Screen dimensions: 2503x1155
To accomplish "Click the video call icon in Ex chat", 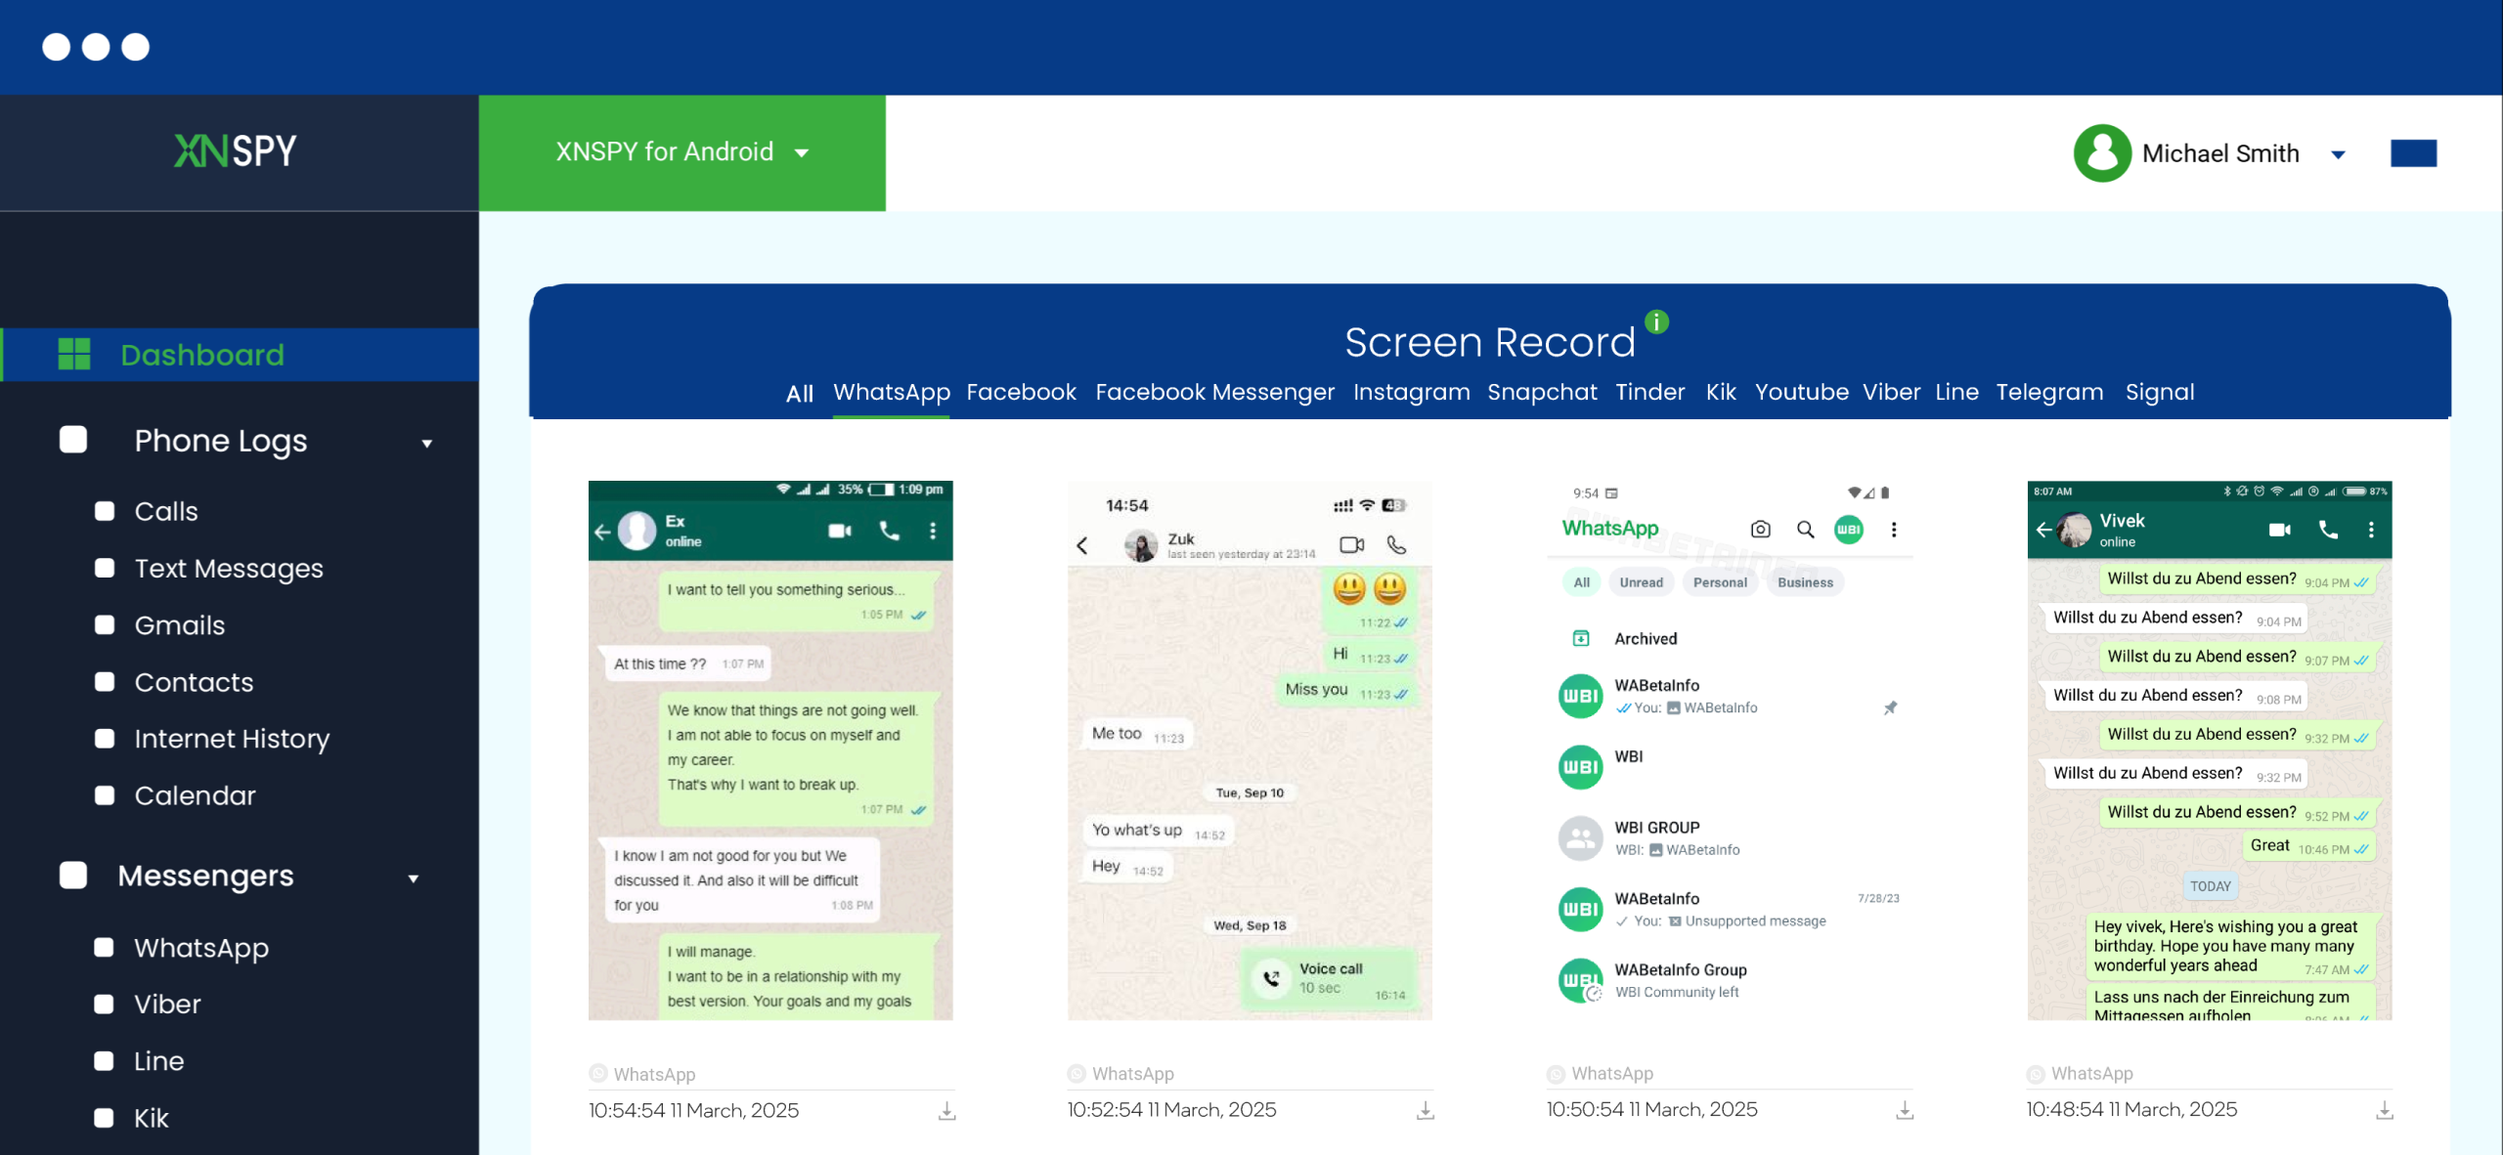I will coord(840,531).
